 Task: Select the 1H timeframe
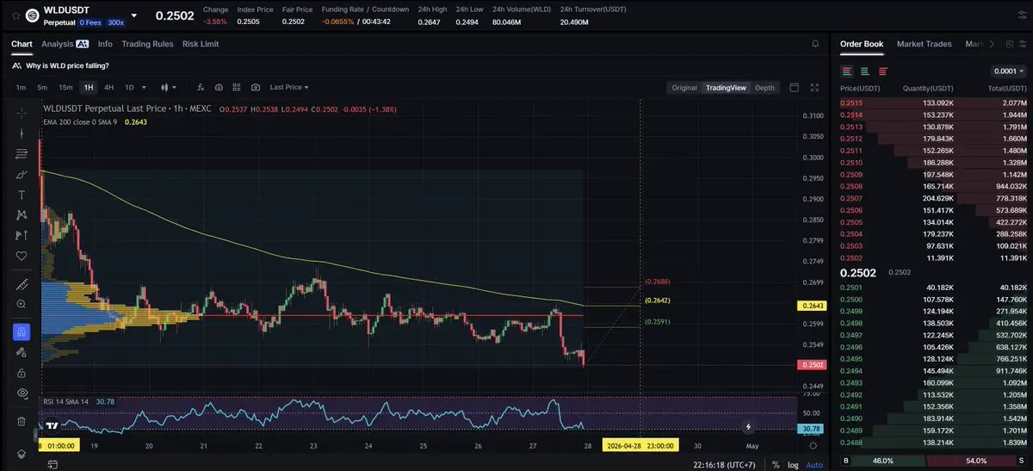(x=88, y=87)
